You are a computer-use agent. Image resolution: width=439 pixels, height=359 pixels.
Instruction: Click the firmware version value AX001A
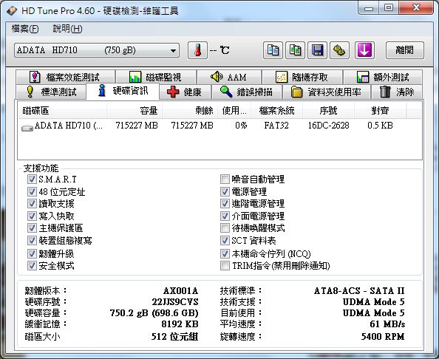pyautogui.click(x=180, y=291)
